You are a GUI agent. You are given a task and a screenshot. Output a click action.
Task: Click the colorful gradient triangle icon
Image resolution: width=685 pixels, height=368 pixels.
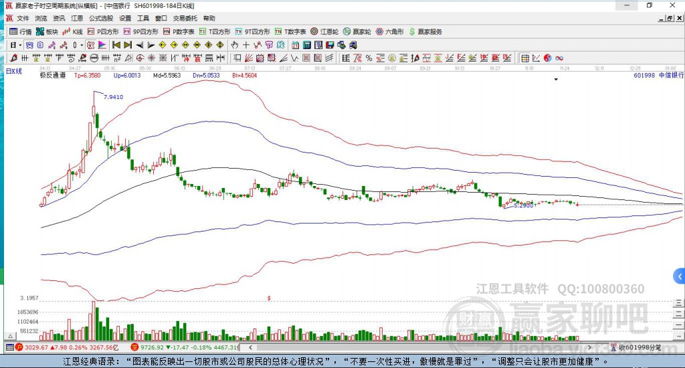[102, 45]
